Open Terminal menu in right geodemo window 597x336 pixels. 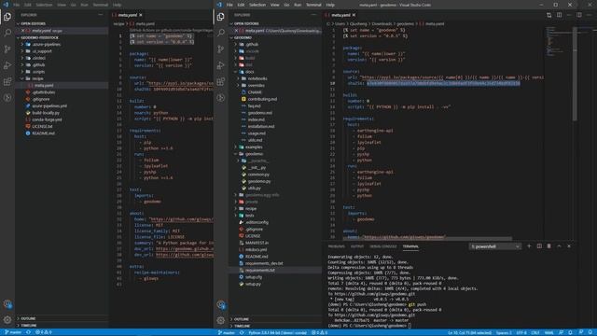(313, 5)
